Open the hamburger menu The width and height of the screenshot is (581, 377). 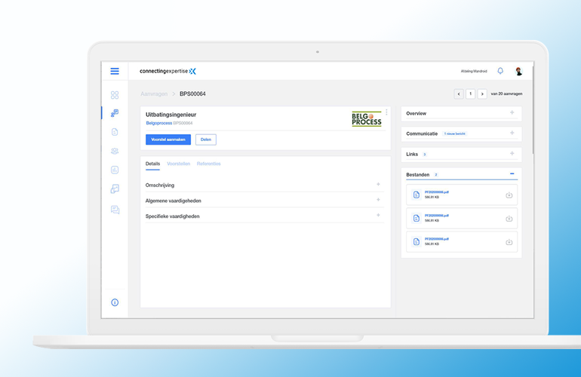point(115,71)
